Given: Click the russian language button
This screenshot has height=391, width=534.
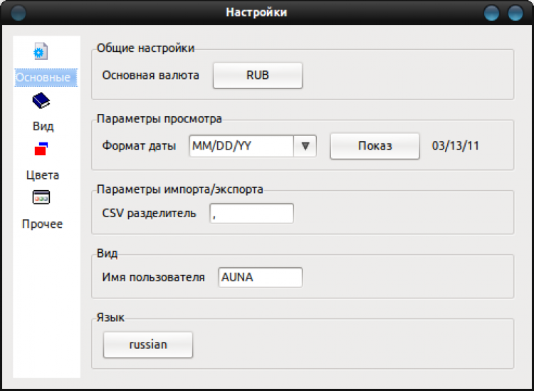Looking at the screenshot, I should (x=148, y=345).
